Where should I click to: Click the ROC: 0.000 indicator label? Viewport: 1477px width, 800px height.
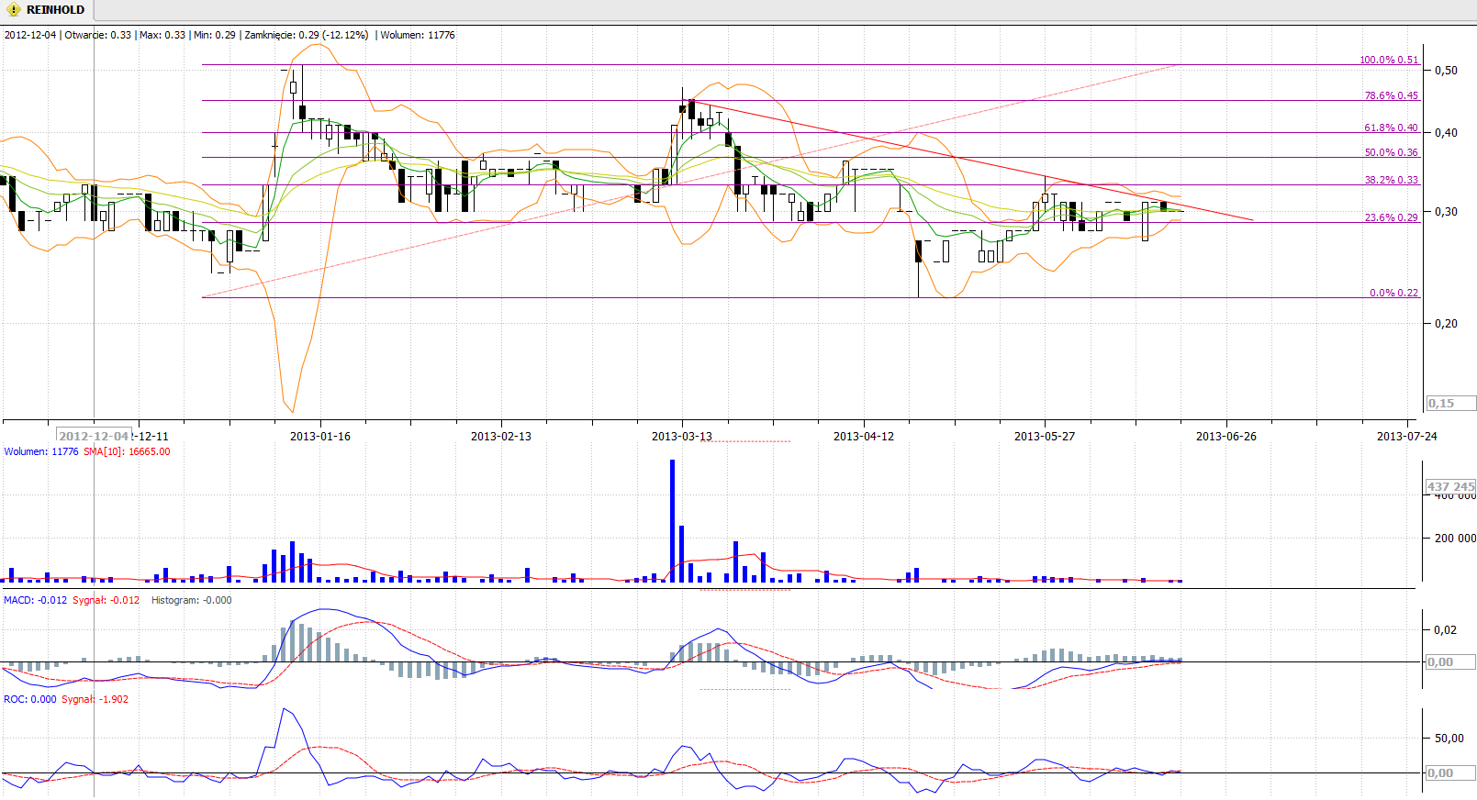click(x=30, y=699)
